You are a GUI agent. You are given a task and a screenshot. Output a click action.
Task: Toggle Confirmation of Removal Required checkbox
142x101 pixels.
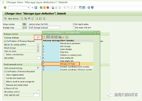coord(5,72)
